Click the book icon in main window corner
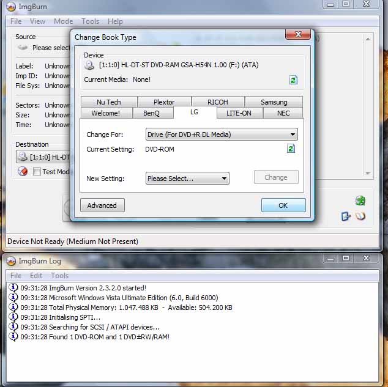The image size is (388, 387). 360,216
